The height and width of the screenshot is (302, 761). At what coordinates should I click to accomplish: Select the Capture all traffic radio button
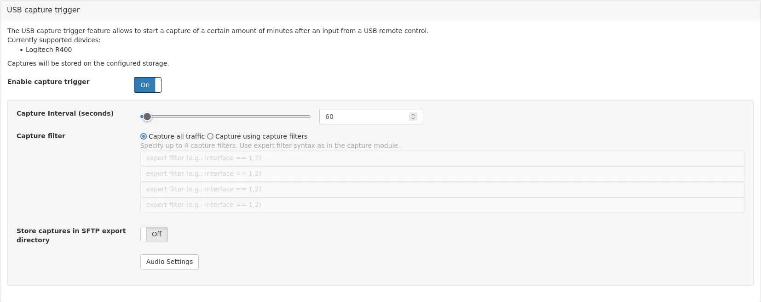click(144, 136)
